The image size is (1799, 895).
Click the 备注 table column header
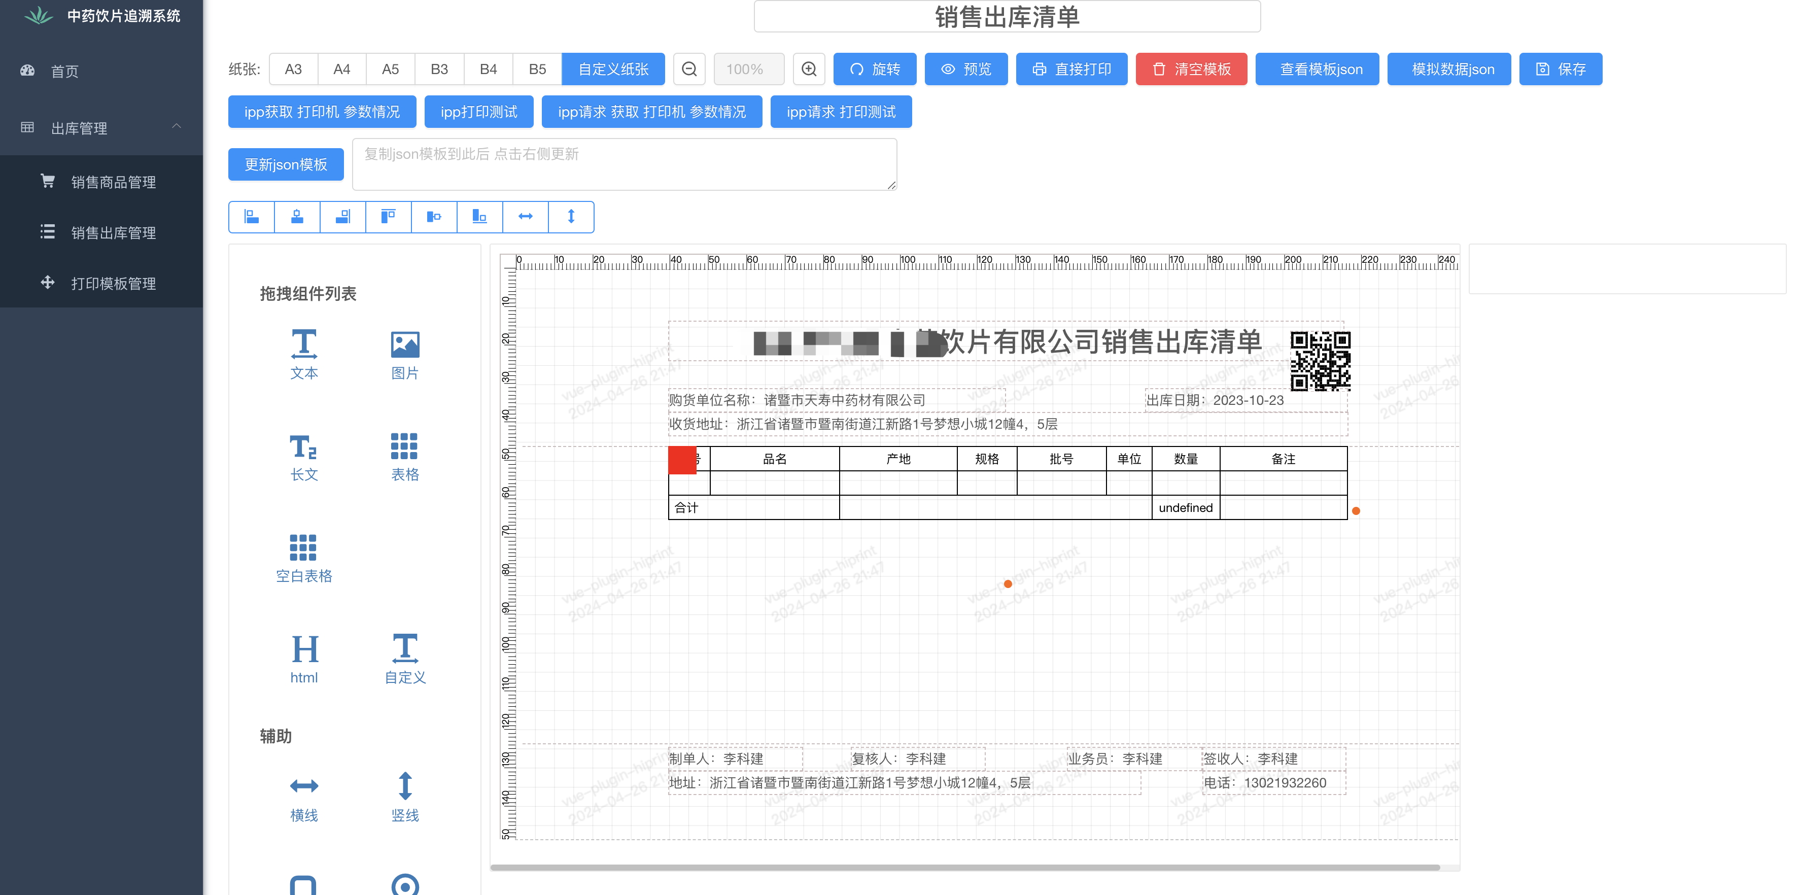(1283, 459)
